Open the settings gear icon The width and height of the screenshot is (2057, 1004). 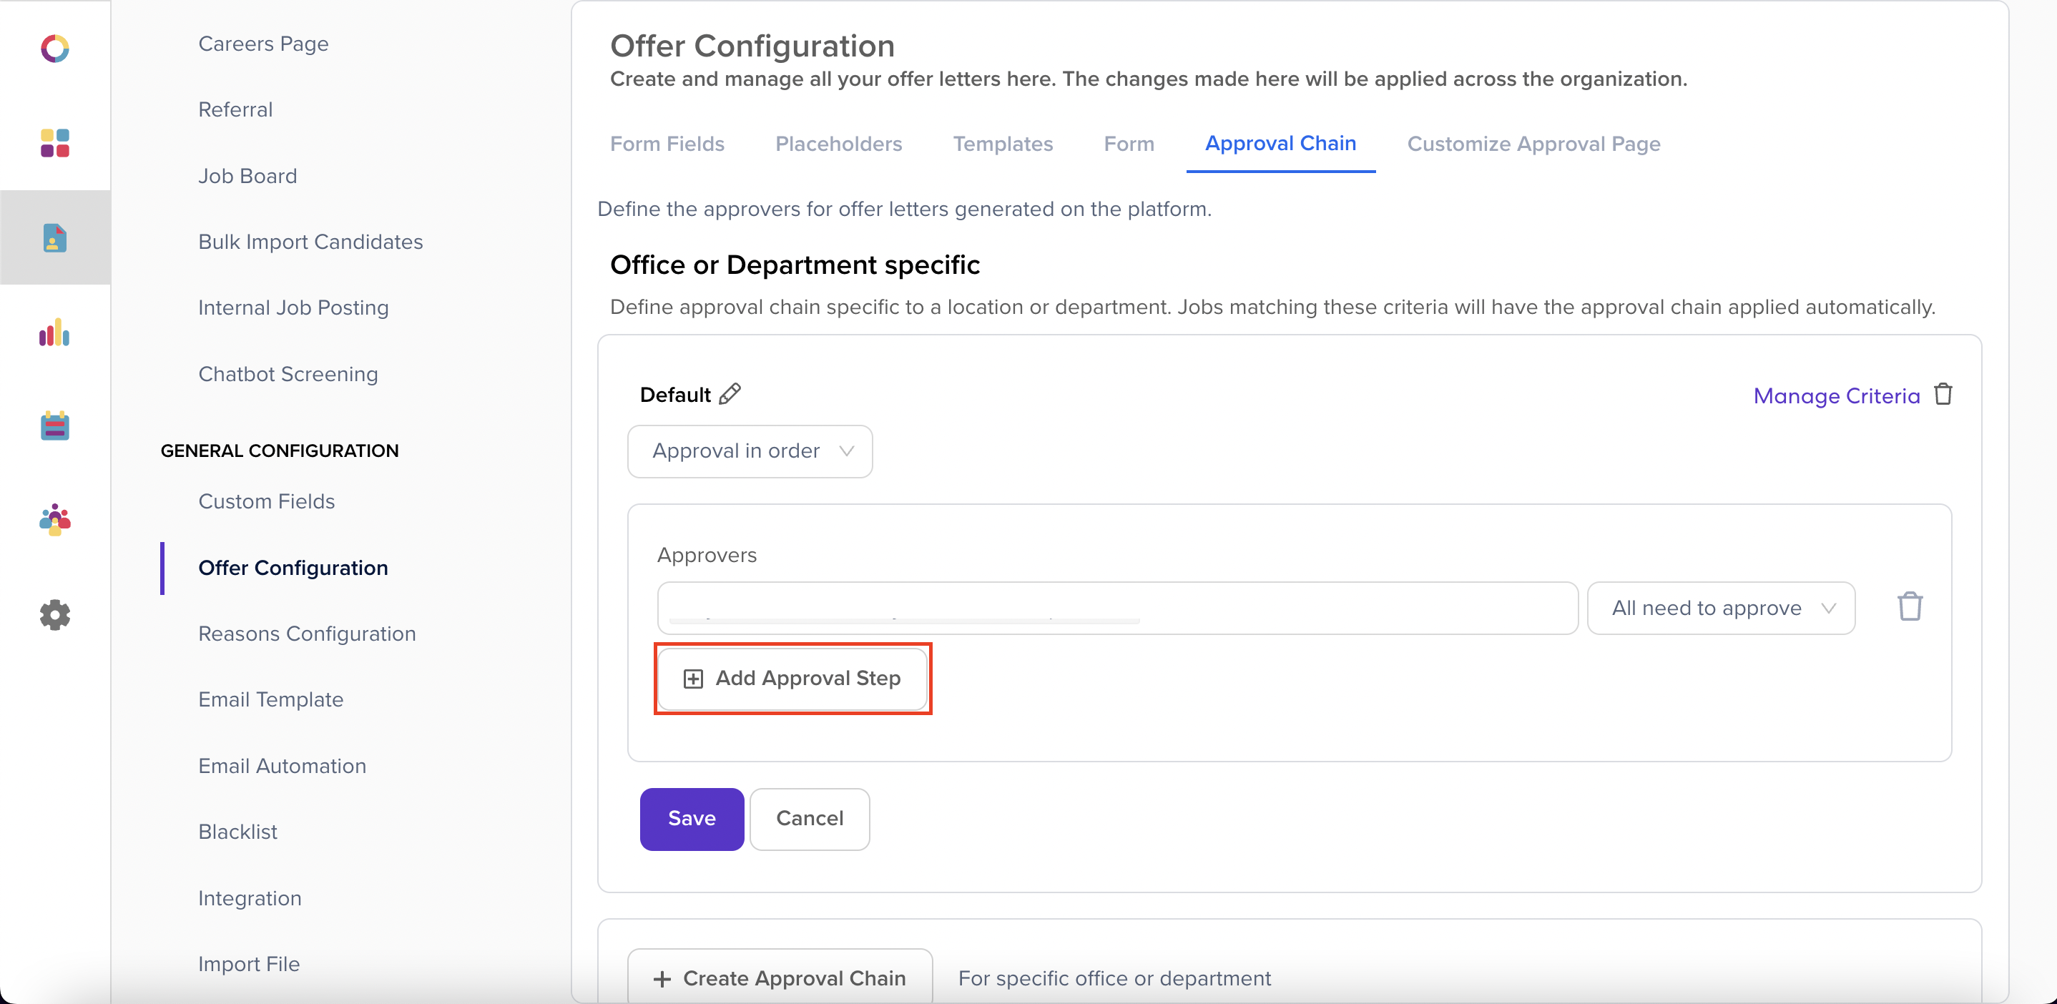(x=55, y=614)
